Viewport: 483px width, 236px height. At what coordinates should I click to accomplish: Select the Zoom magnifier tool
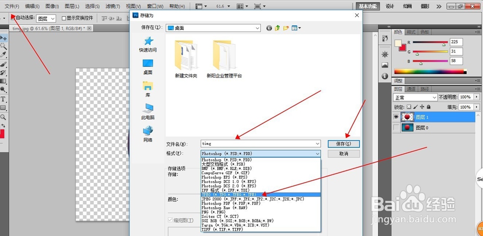pos(3,117)
